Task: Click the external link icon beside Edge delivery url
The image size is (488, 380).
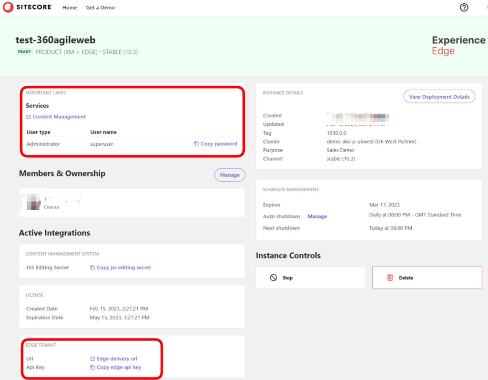Action: (92, 359)
